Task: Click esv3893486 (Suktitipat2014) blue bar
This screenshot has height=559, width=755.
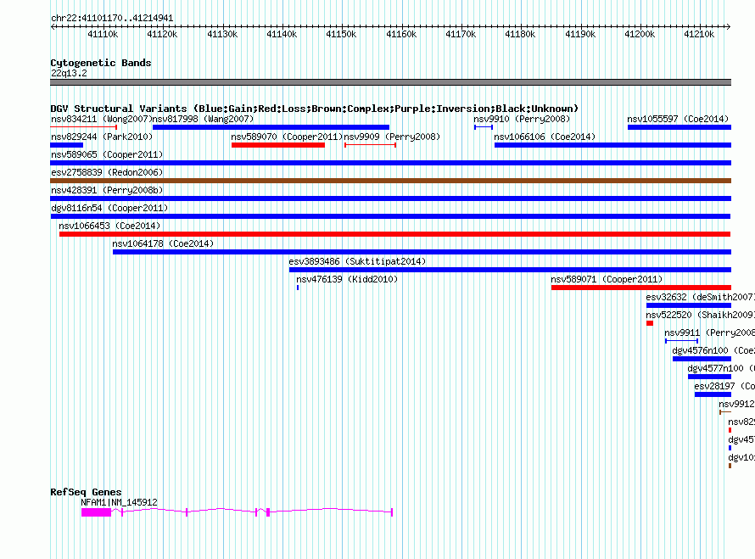Action: coord(511,270)
